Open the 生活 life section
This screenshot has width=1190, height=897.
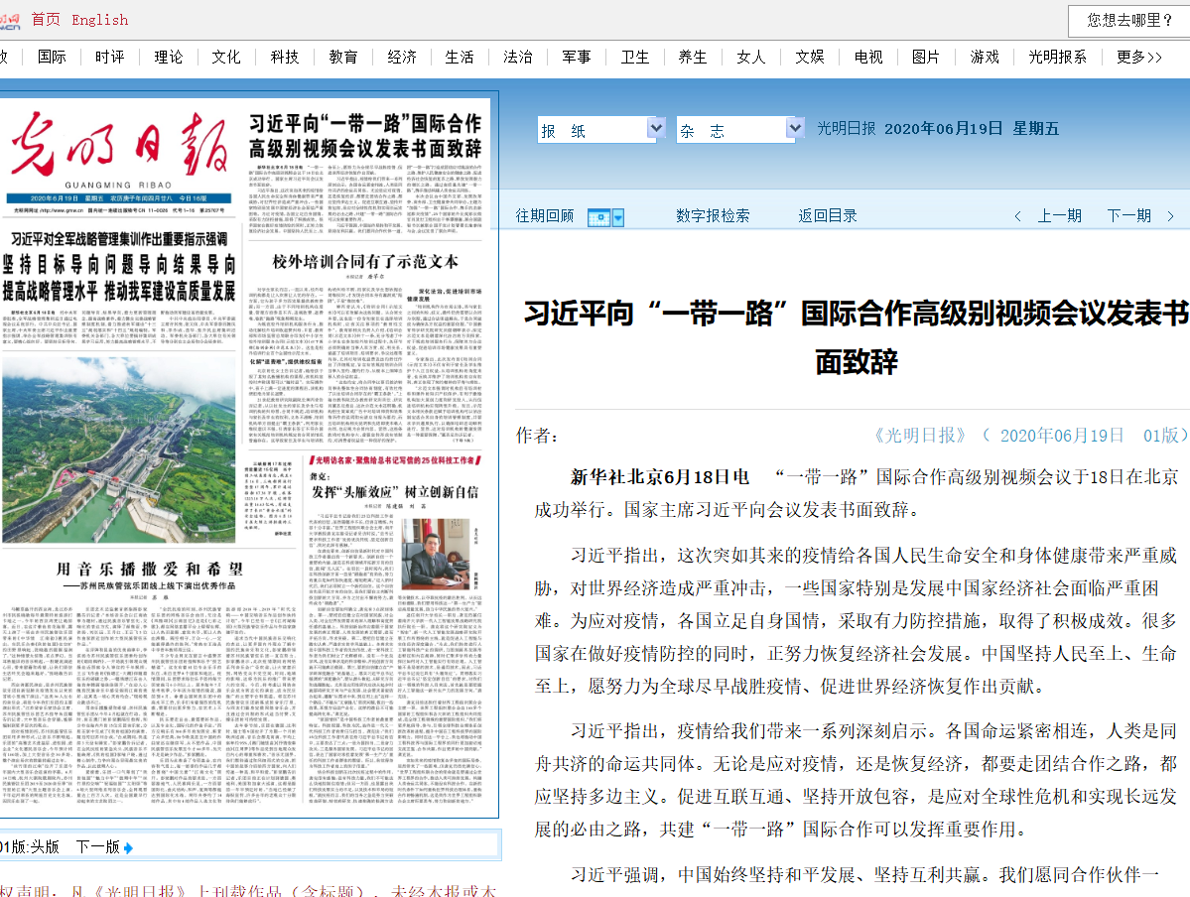460,57
